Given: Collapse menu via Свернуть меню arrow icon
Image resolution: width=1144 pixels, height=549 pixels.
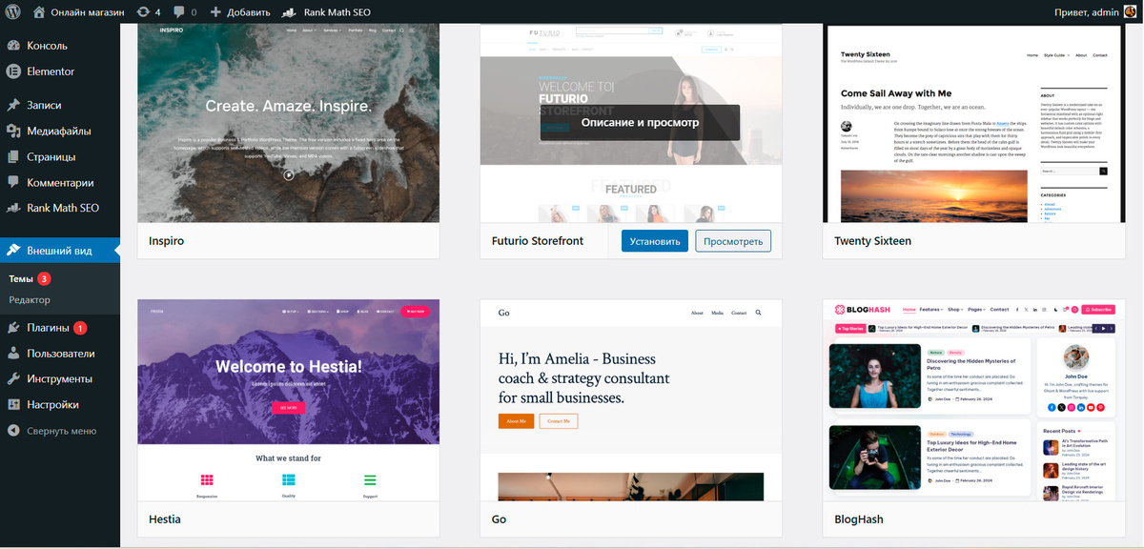Looking at the screenshot, I should click(x=13, y=431).
